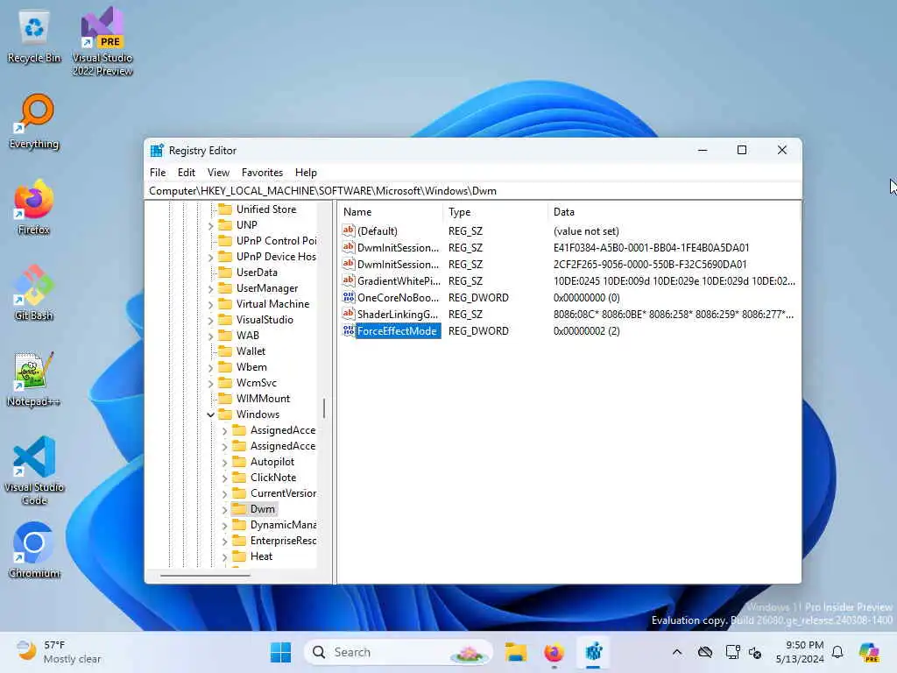Click the cloud sync tray icon

(x=705, y=652)
